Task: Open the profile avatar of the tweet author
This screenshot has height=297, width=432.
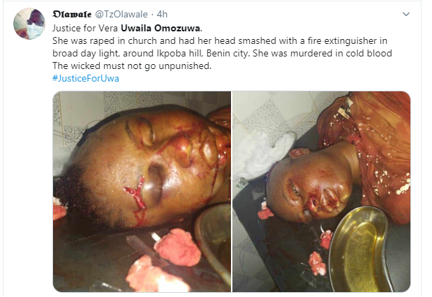Action: tap(29, 24)
